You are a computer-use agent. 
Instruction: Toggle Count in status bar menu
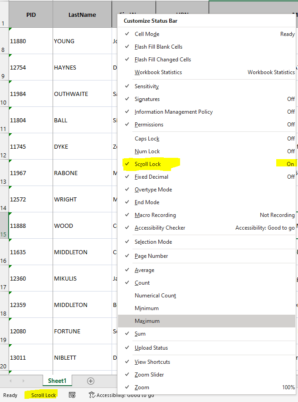(x=207, y=283)
